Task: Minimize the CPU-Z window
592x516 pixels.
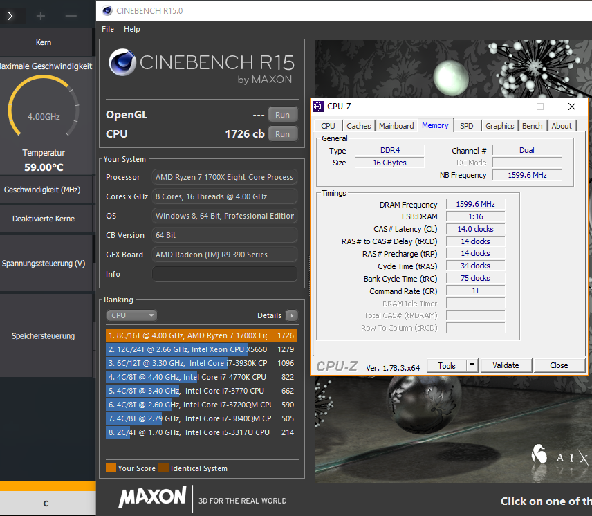Action: pyautogui.click(x=509, y=107)
